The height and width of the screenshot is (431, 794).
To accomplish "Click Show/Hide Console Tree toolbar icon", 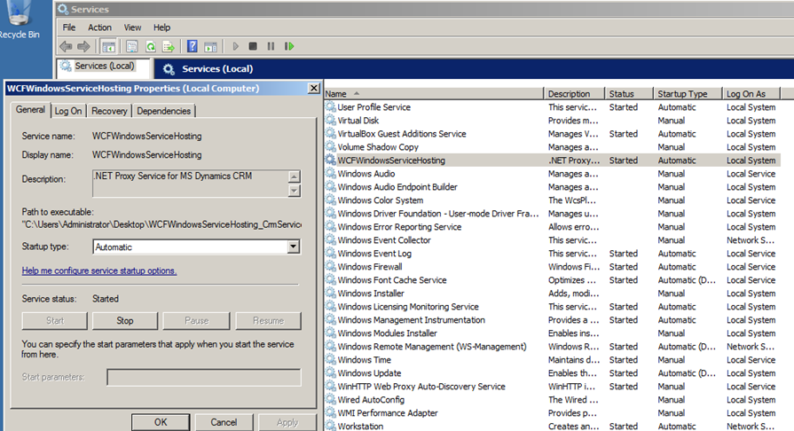I will pyautogui.click(x=108, y=46).
